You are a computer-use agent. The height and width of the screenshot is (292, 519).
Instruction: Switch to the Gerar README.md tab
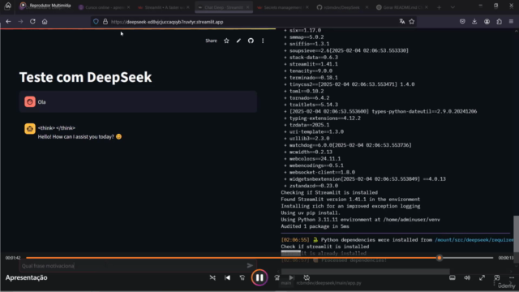[x=402, y=7]
